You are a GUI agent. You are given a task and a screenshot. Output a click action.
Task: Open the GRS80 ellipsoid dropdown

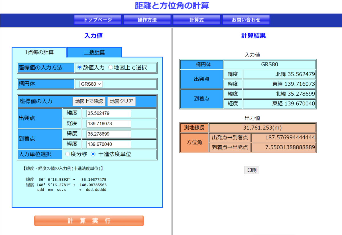click(x=91, y=84)
